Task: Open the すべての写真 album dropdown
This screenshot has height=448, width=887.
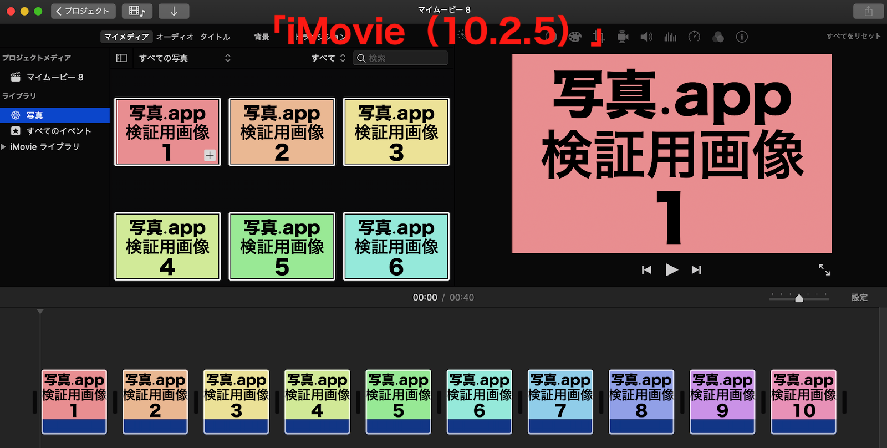Action: (x=184, y=58)
